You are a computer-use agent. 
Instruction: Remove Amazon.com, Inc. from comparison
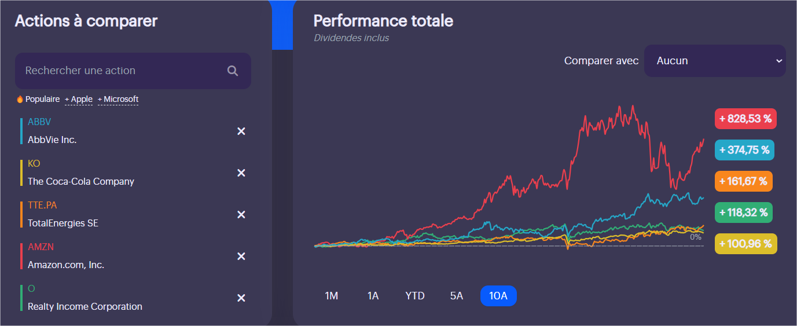pos(241,257)
